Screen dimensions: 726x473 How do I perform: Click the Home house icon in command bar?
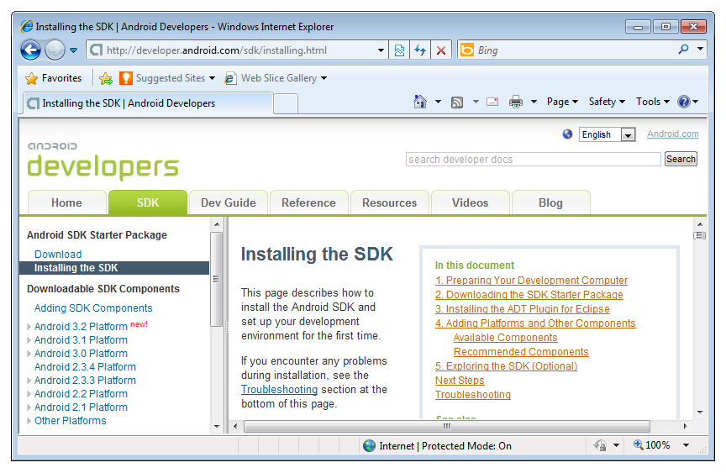coord(420,102)
